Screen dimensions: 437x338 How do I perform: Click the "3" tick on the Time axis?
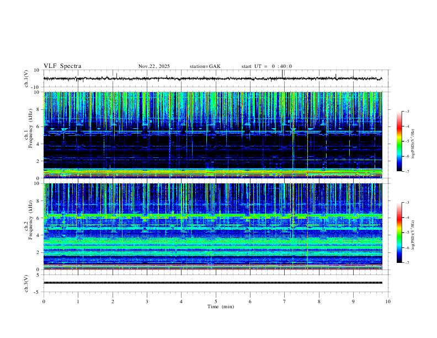pyautogui.click(x=147, y=302)
